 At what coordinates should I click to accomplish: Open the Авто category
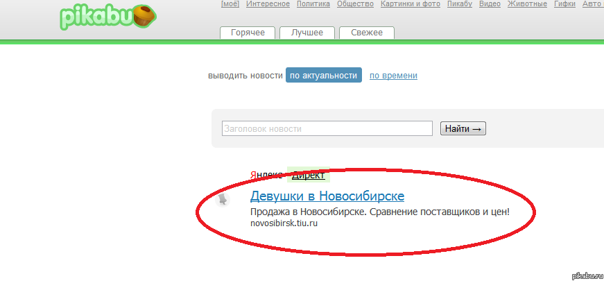click(x=592, y=4)
